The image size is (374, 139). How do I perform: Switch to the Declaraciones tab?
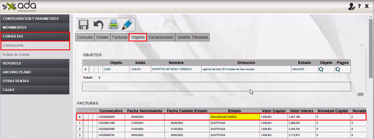click(161, 37)
